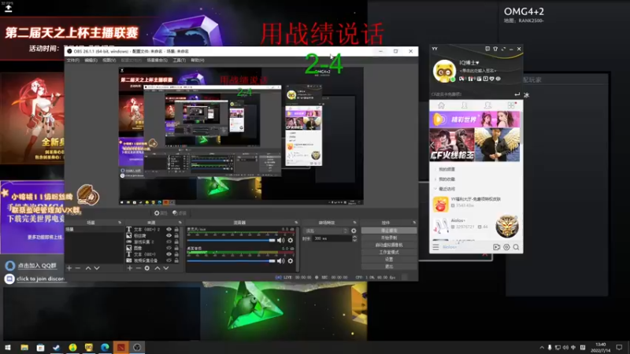Open microphone audio settings gear

point(291,240)
